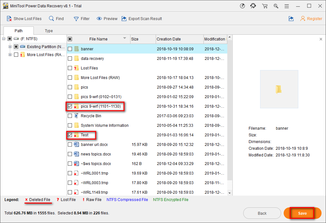Click the Existing Partition drive icon in the tree
Image resolution: width=326 pixels, height=223 pixels.
(x=23, y=47)
